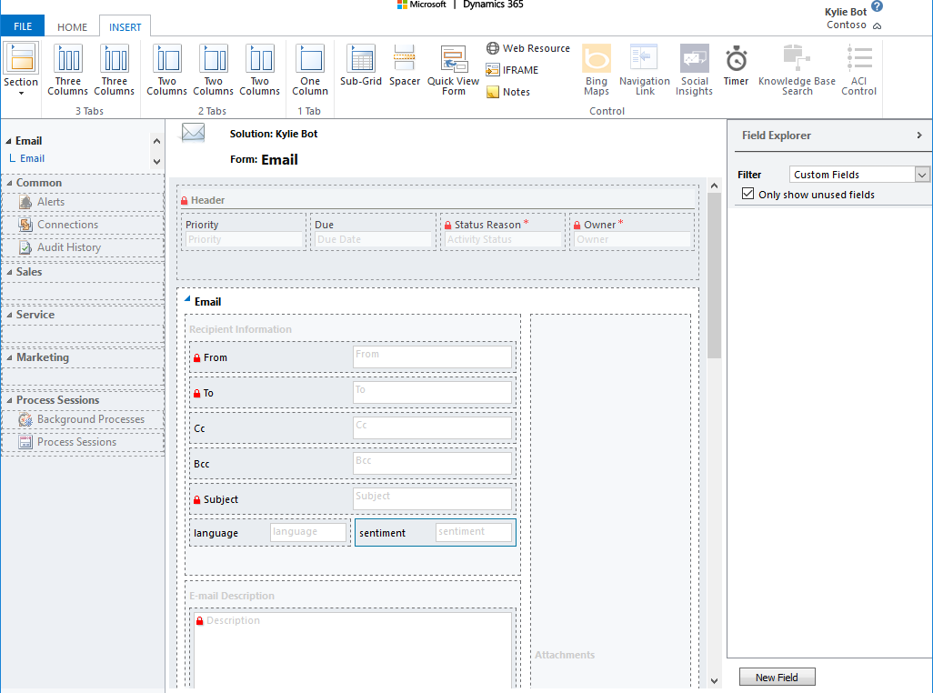Click the form canvas vertical scrollbar thumb

(714, 276)
